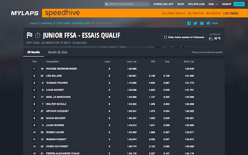Open the SHOP link
Screen dimensions: 248x155
tap(181, 4)
